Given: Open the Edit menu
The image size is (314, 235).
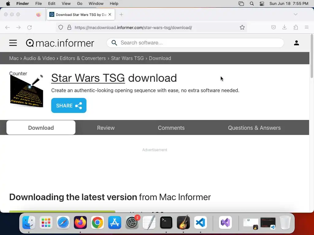Looking at the screenshot, I should 52,4.
